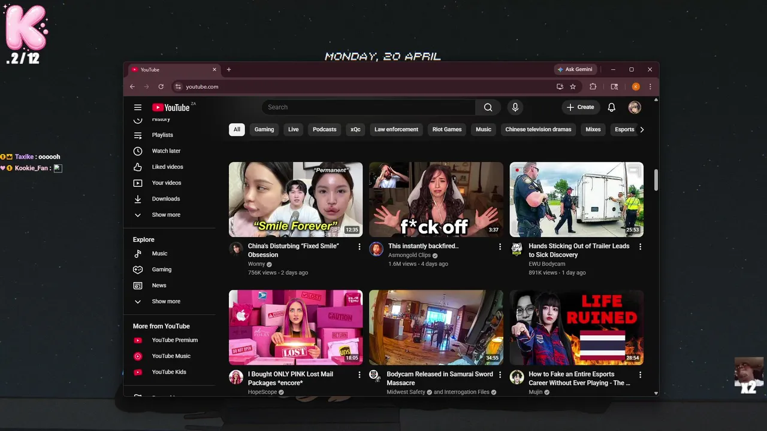
Task: Start voice search with microphone icon
Action: tap(515, 107)
